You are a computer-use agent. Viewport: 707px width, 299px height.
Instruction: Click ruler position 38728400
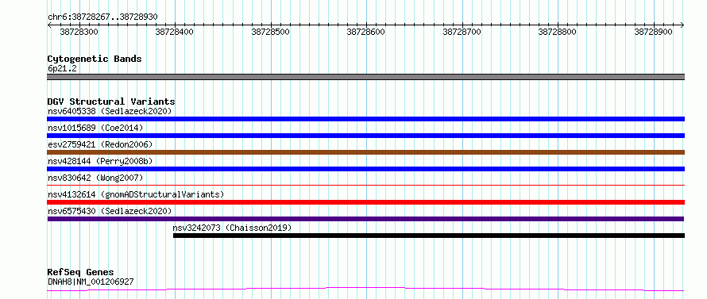pos(175,32)
